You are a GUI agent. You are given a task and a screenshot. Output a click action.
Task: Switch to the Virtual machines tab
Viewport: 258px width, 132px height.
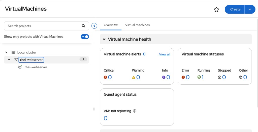pyautogui.click(x=137, y=25)
